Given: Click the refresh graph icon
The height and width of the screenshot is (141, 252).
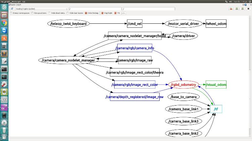Looking at the screenshot, I should 12,8.
